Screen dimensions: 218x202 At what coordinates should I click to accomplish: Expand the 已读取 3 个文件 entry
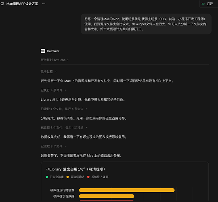[53, 146]
